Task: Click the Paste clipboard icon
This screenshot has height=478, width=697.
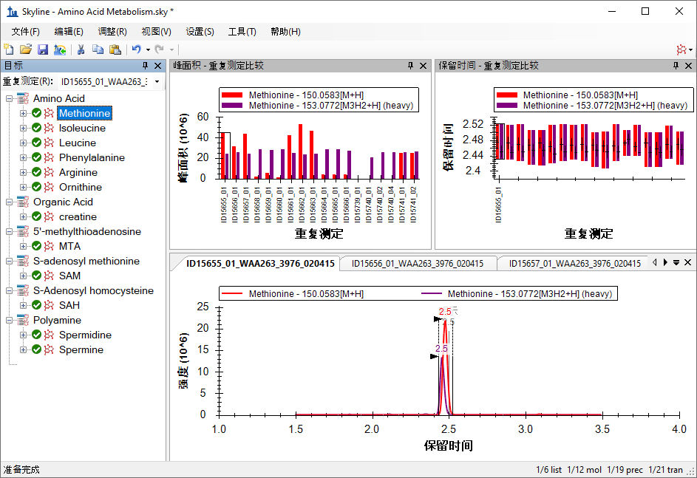Action: point(115,49)
